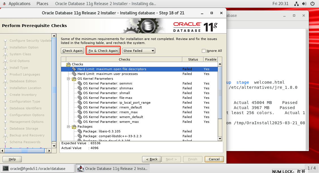The image size is (319, 173).
Task: Click the terminal icon in the taskbar
Action: coord(6,168)
